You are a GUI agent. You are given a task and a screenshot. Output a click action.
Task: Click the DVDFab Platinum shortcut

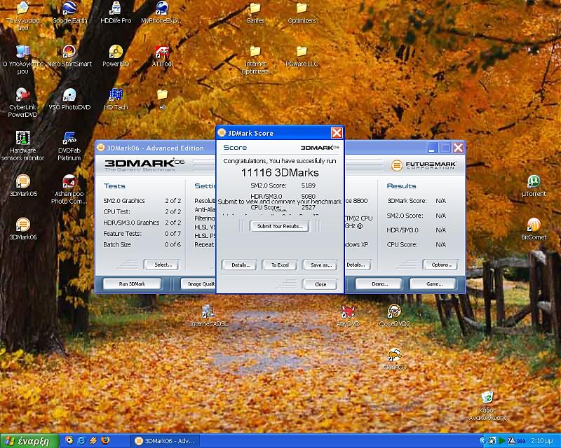coord(69,146)
